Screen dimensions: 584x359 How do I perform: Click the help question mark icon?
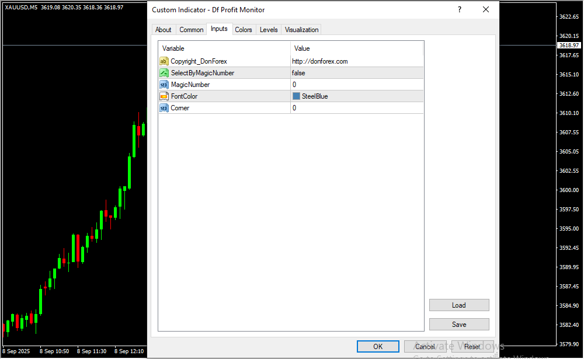click(x=460, y=10)
